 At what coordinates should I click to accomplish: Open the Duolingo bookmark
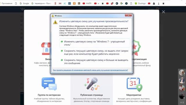click(x=140, y=3)
